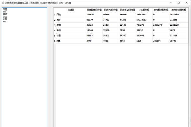This screenshot has height=127, width=191.
Task: Sort by 百度整体日均值 column header
Action: coord(94,10)
